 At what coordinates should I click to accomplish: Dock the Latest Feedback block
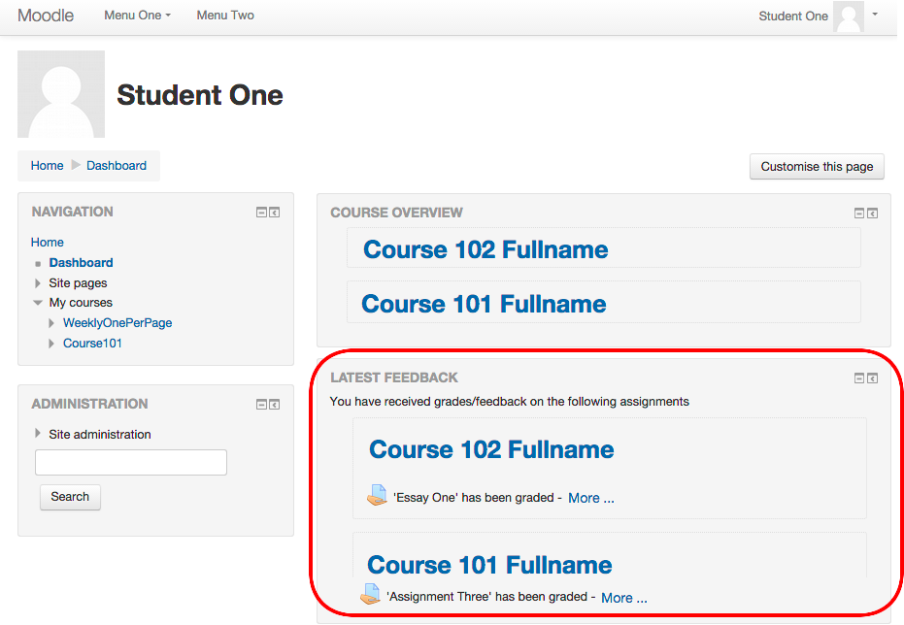(872, 378)
